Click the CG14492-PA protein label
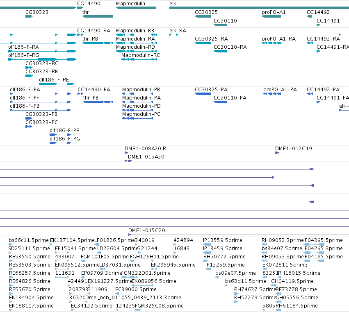The image size is (349, 312). 323,90
